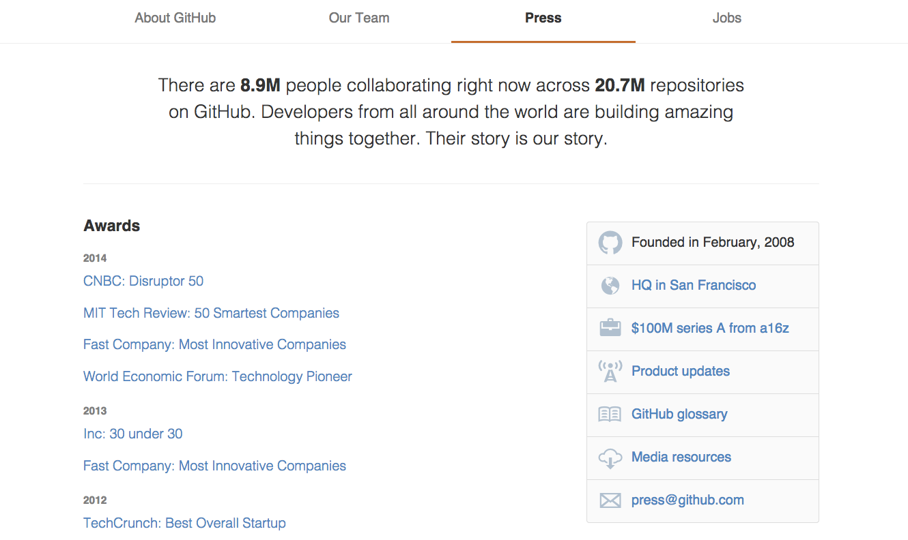Open the Media resources link

point(681,457)
